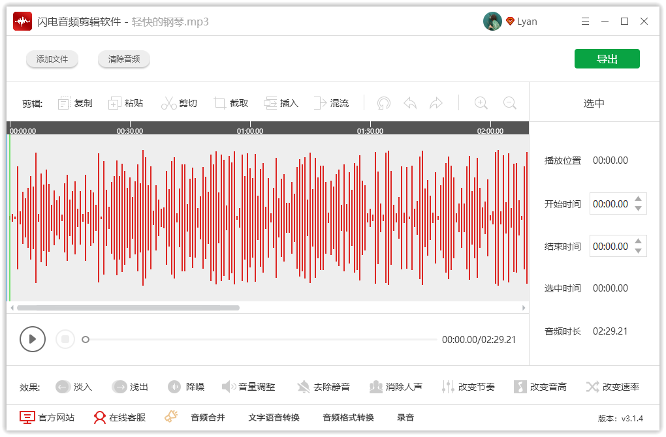
Task: Select the Paste (粘贴) tool
Action: 115,103
